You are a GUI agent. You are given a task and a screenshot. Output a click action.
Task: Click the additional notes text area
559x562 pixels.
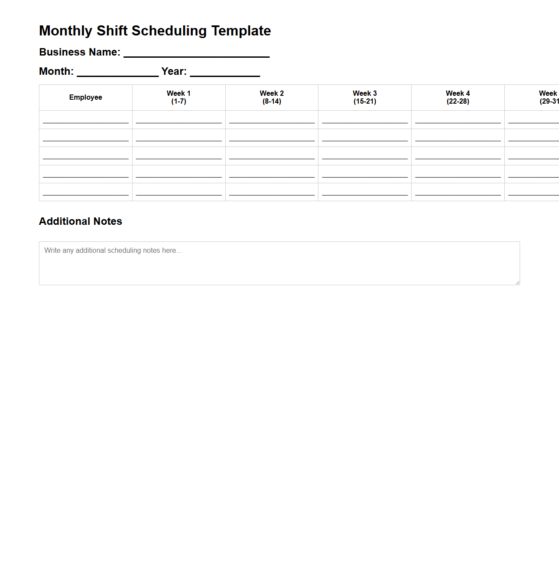click(x=279, y=262)
